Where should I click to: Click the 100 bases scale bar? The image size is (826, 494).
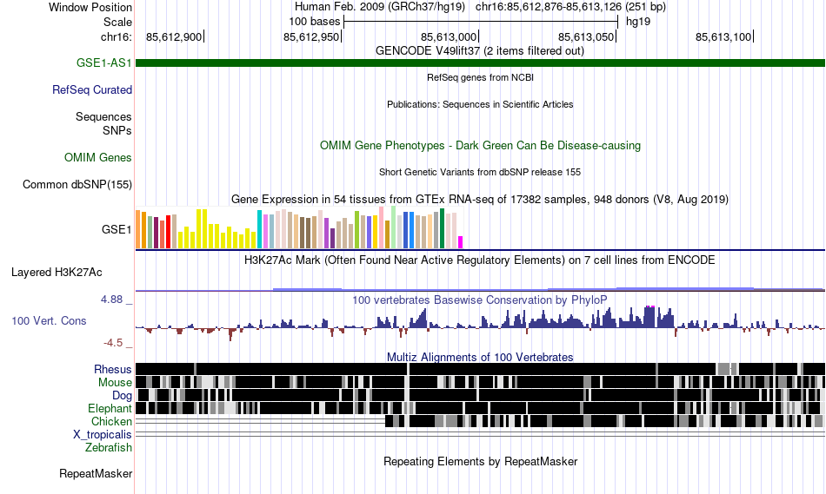[481, 22]
